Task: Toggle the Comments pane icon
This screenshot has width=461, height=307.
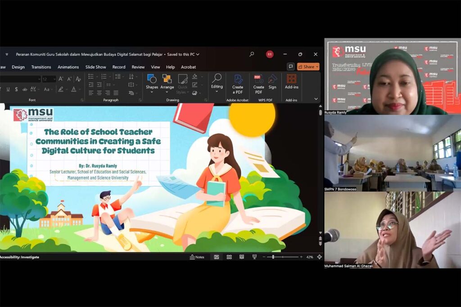Action: (x=290, y=67)
